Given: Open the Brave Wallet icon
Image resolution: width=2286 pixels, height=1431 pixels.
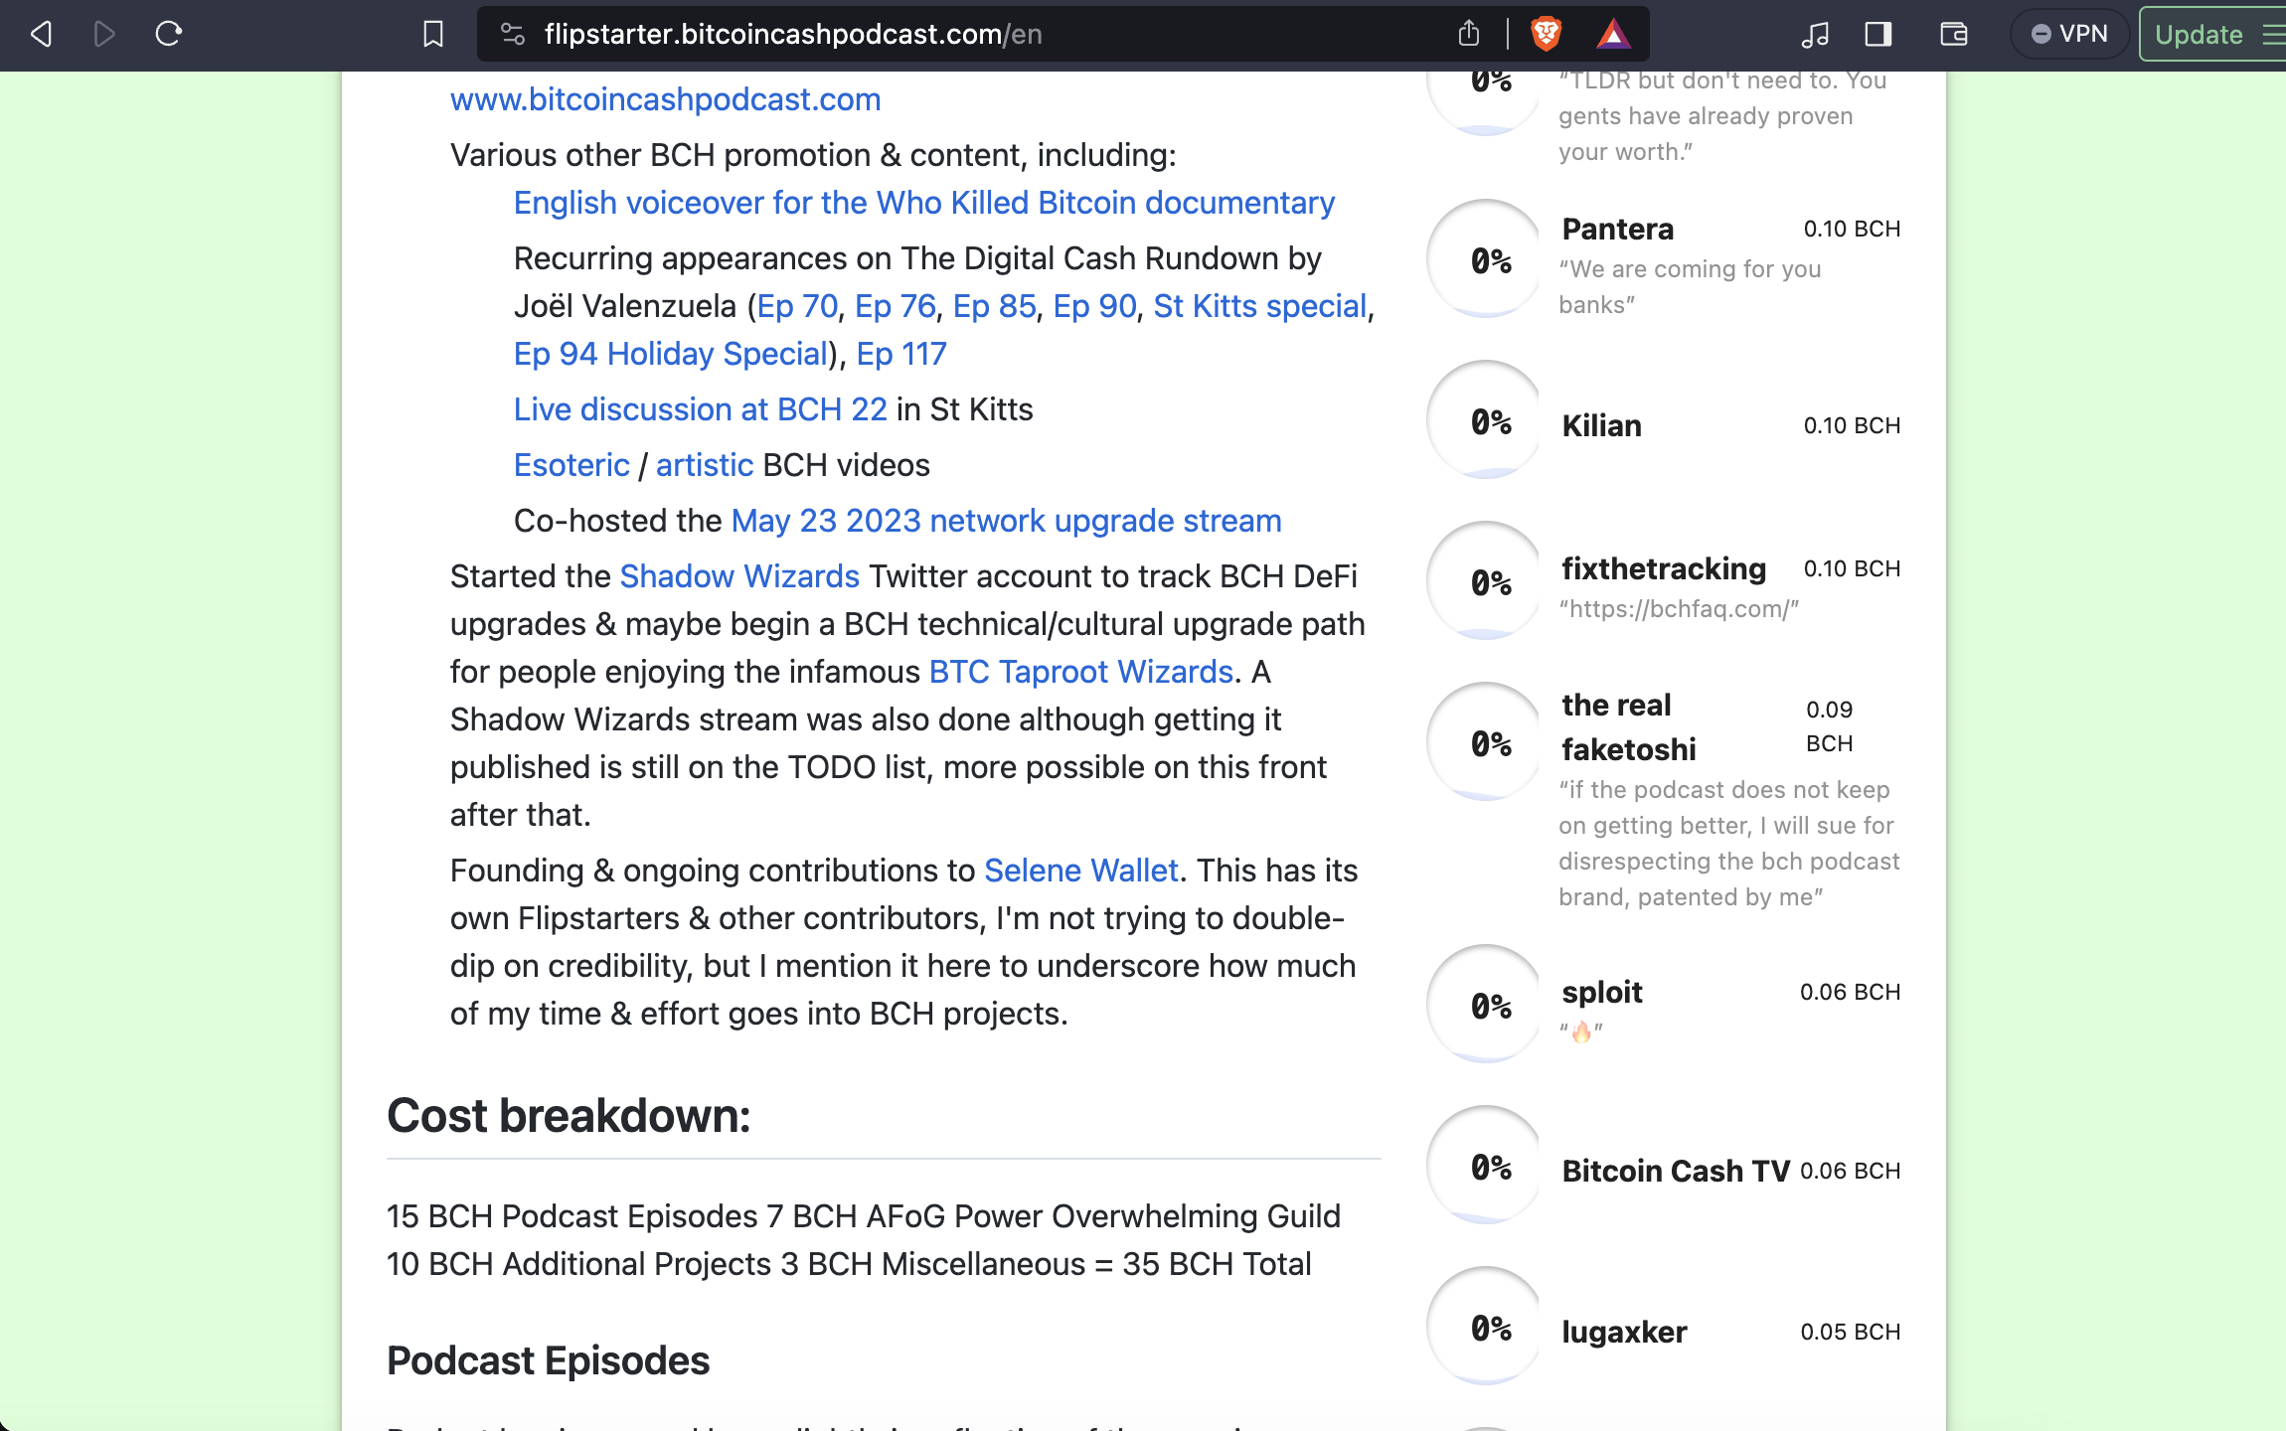Looking at the screenshot, I should tap(1953, 34).
